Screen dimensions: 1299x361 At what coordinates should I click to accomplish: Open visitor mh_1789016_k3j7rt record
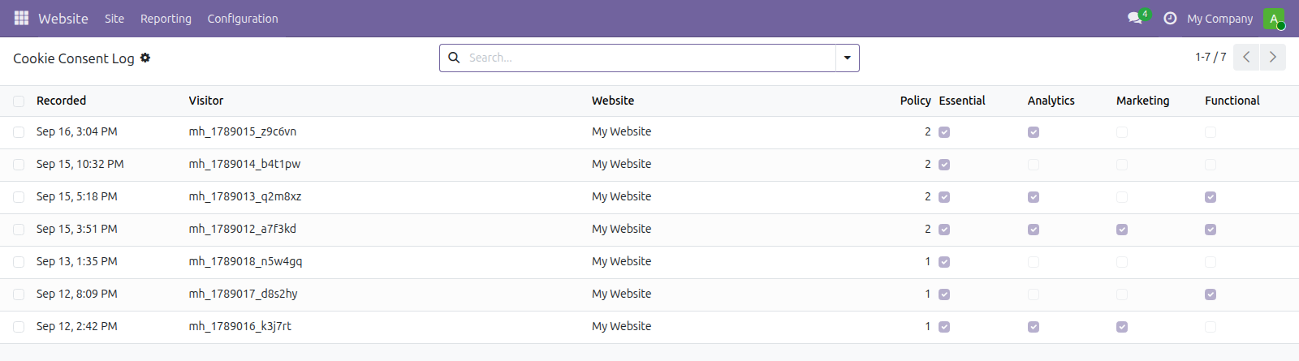coord(240,326)
